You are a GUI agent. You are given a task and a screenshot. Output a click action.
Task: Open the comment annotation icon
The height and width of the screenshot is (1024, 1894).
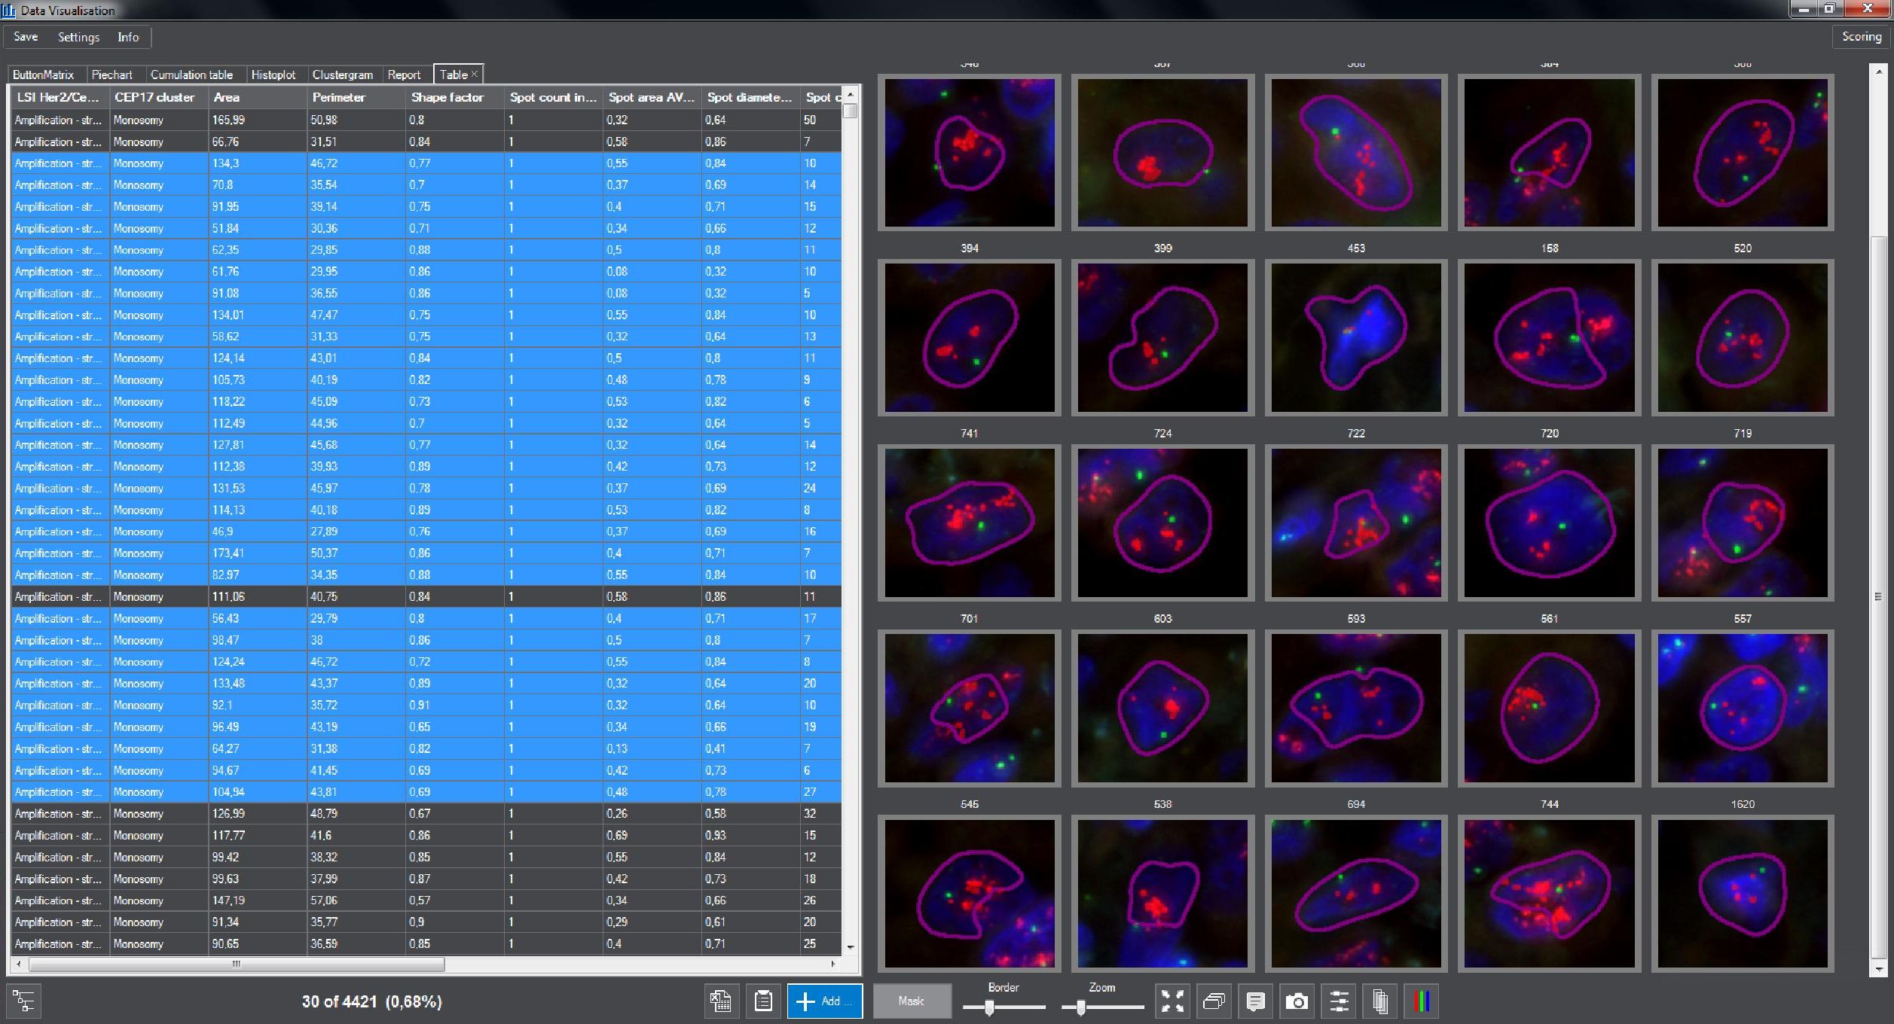click(1255, 1001)
